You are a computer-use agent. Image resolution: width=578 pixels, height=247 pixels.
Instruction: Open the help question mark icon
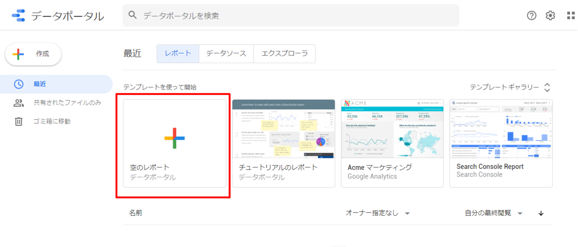[x=532, y=15]
